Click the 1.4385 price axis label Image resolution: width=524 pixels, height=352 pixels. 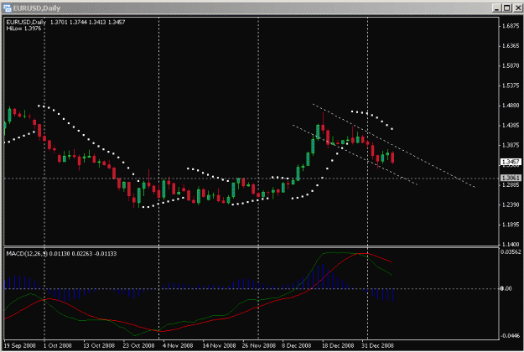pos(511,126)
